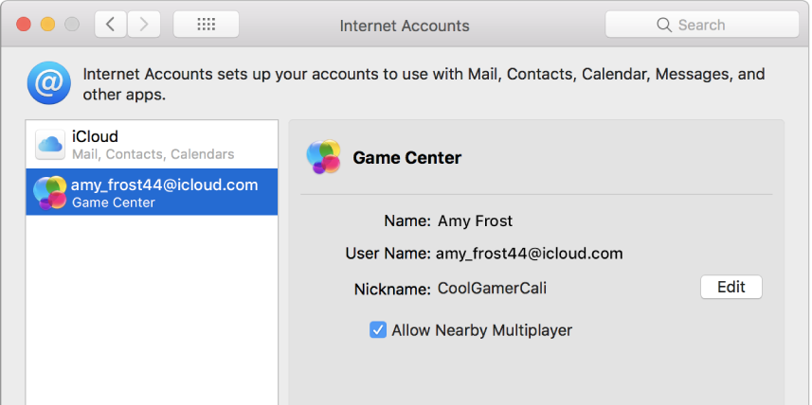
Task: Click the name Amy Frost value
Action: coord(475,221)
